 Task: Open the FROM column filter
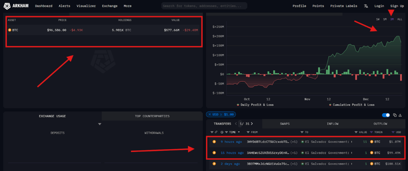point(248,132)
